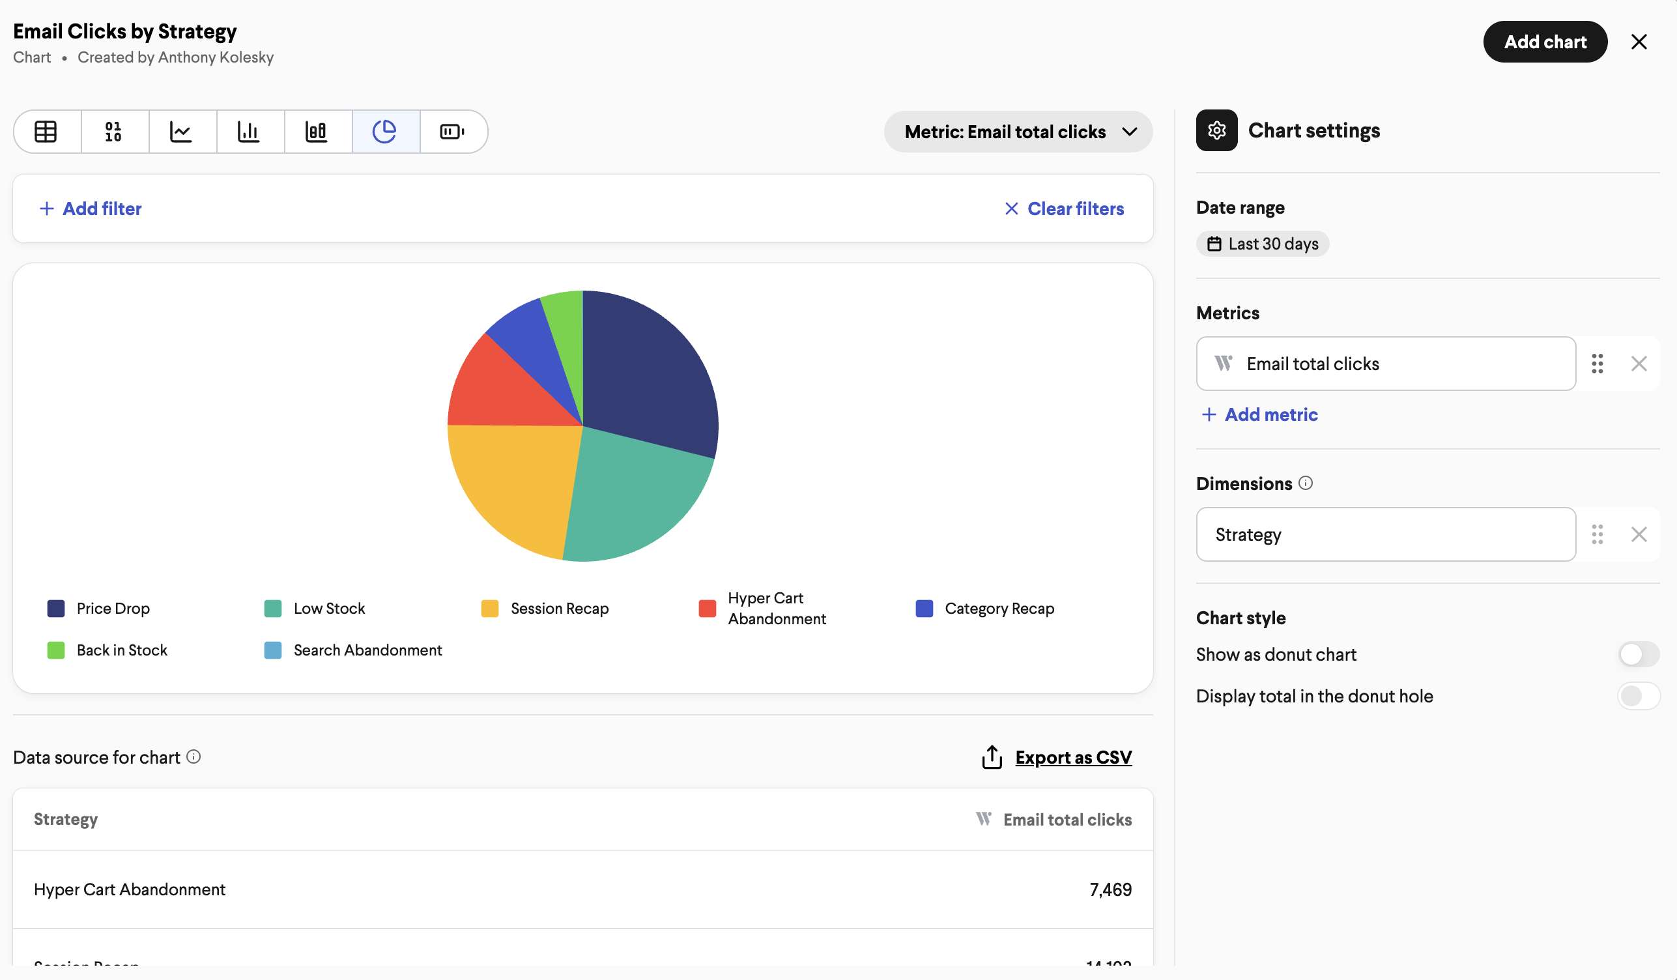Screen dimensions: 1677x980
Task: Close the chart editor with X
Action: point(1639,42)
